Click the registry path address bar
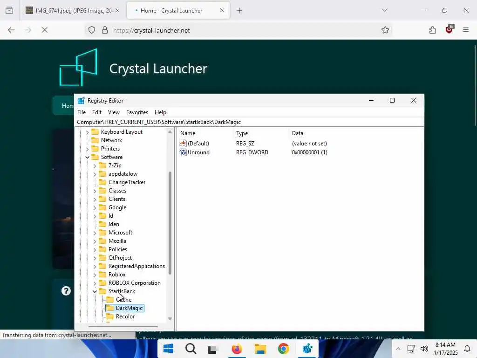 click(x=249, y=122)
